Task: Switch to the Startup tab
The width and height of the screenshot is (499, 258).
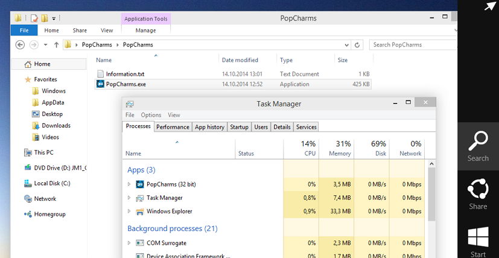Action: click(x=239, y=127)
